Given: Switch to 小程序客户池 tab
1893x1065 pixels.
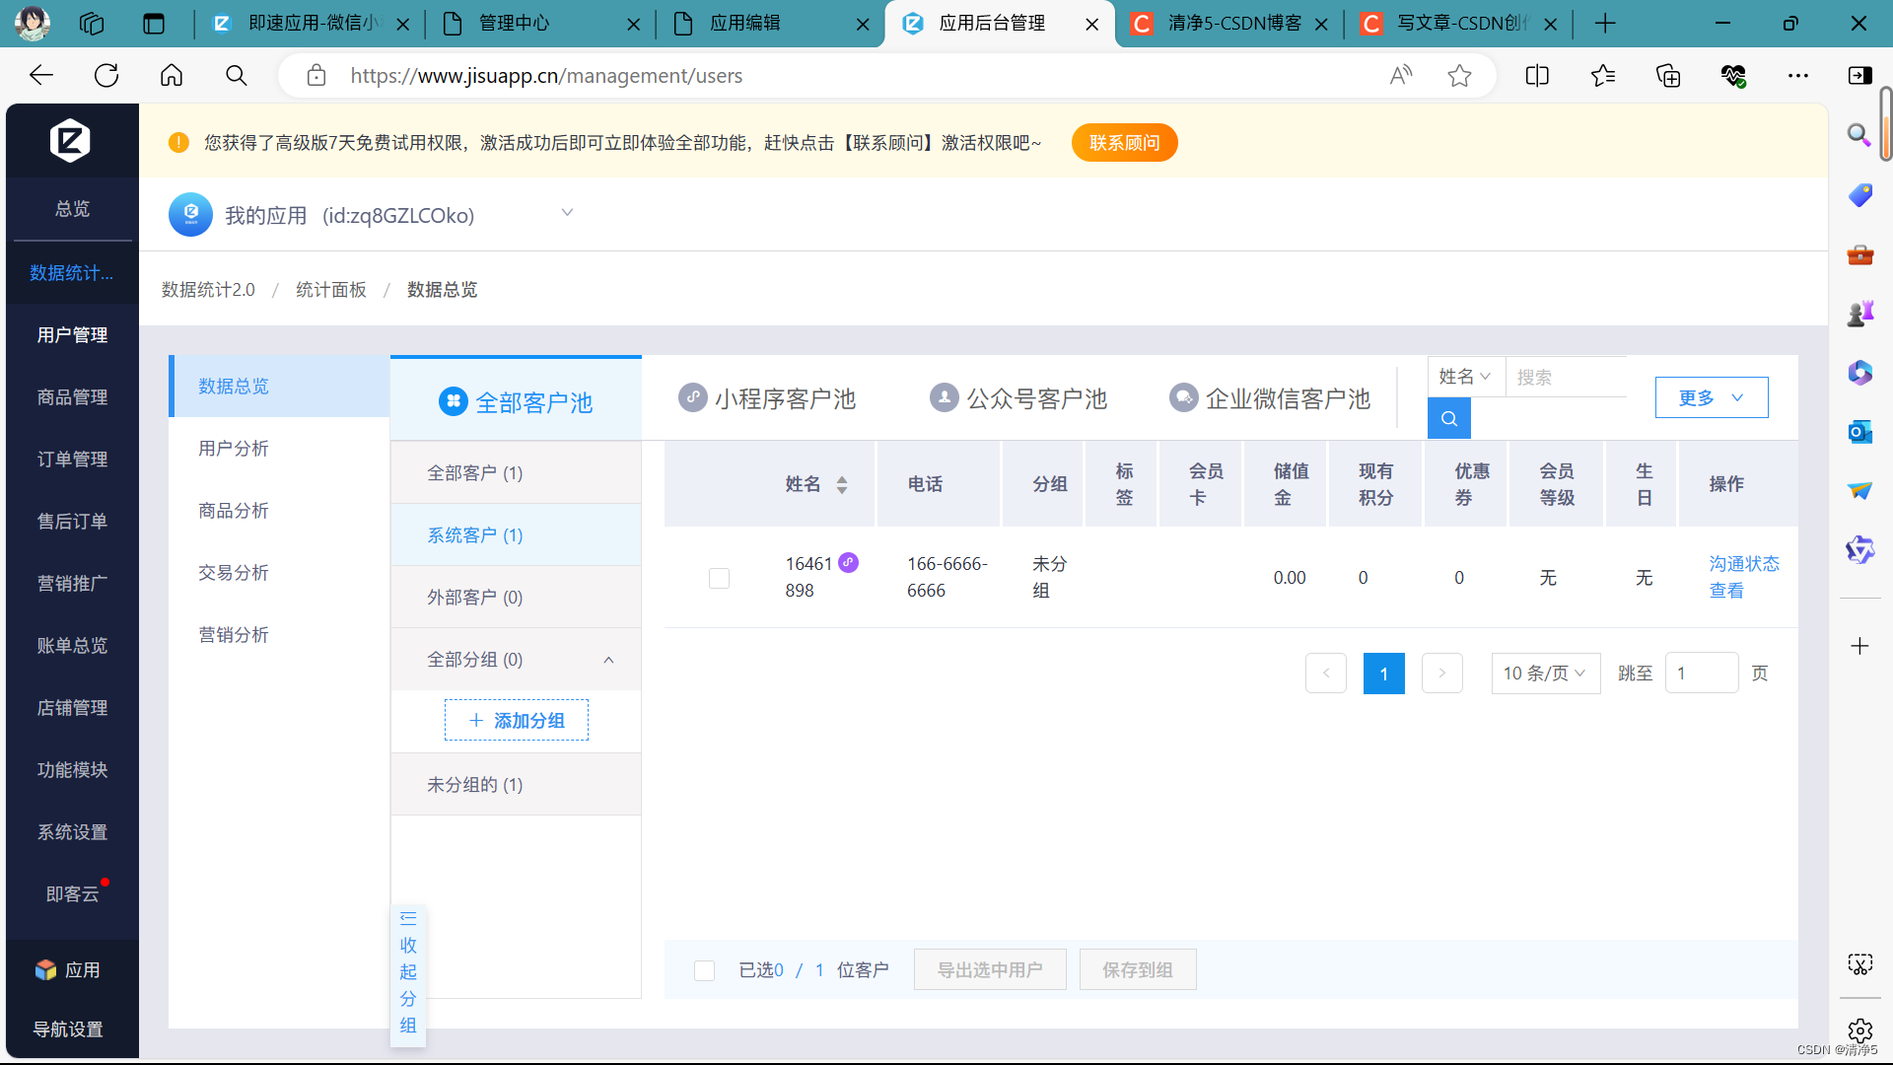Looking at the screenshot, I should (768, 398).
